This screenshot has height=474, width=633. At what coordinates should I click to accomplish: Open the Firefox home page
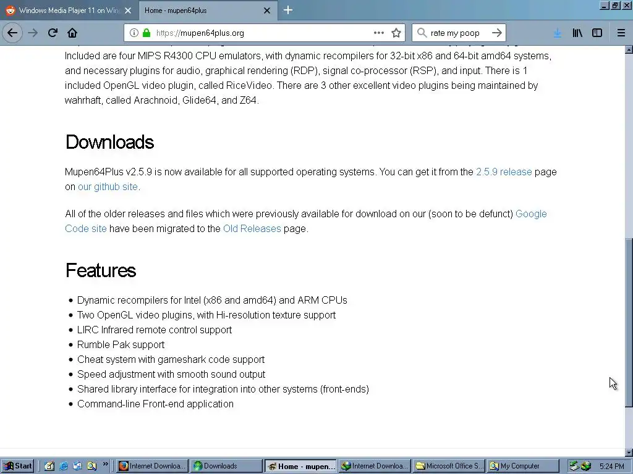pyautogui.click(x=72, y=33)
